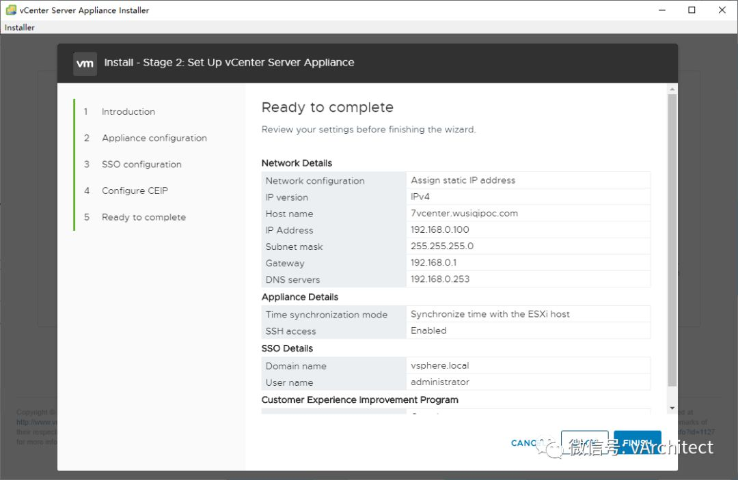Open the SSO configuration step
Image resolution: width=738 pixels, height=480 pixels.
coord(141,165)
